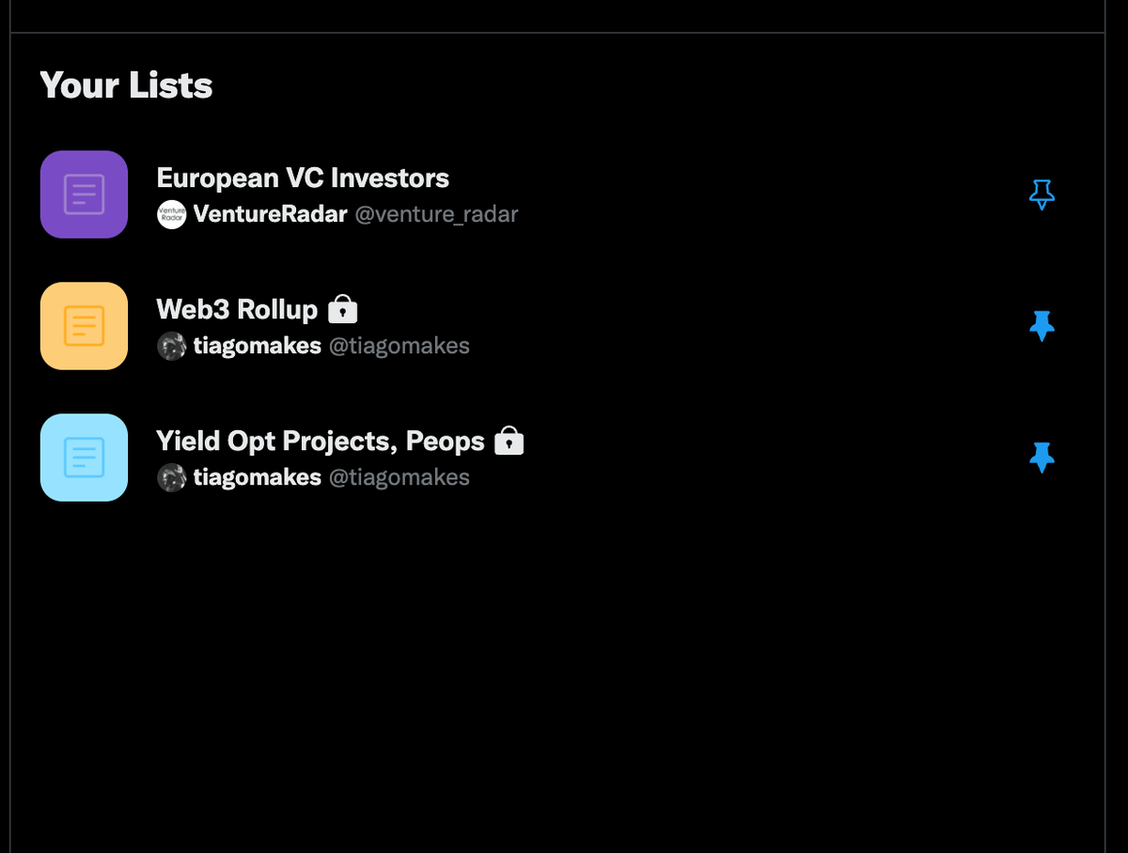Open the Yield Opt Projects, Peops title
Viewport: 1128px width, 853px height.
coord(320,441)
